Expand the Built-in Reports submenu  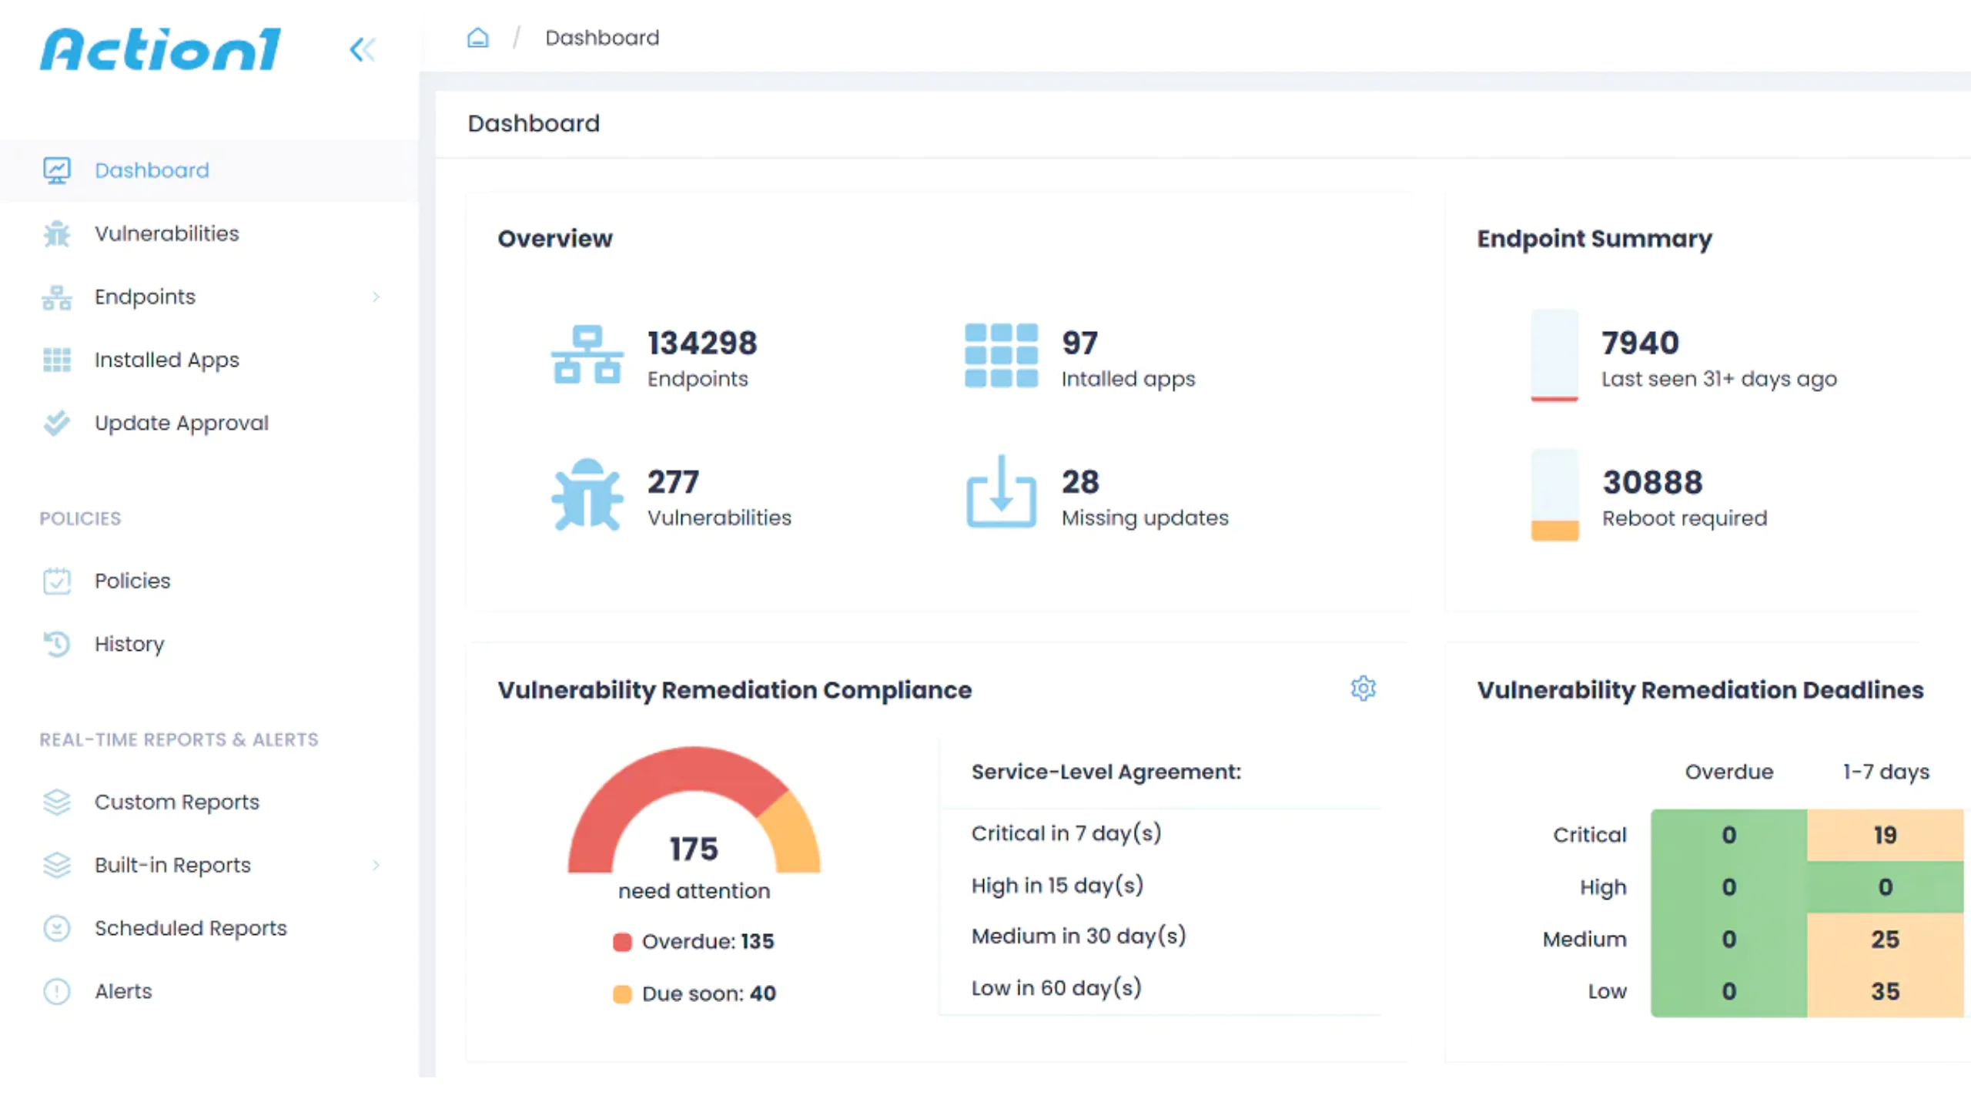[x=376, y=865]
